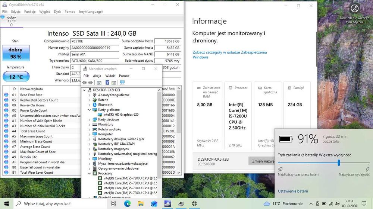Click Back arrow in Device Manager toolbar
This screenshot has height=209, width=373.
pyautogui.click(x=84, y=83)
